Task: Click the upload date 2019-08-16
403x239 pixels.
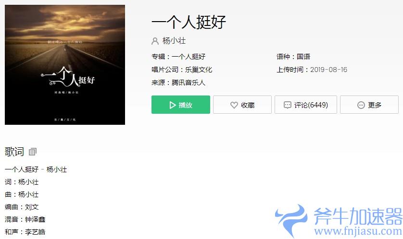Action: [x=328, y=70]
